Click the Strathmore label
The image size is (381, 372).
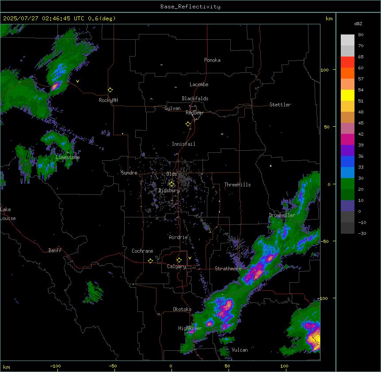[x=228, y=269]
